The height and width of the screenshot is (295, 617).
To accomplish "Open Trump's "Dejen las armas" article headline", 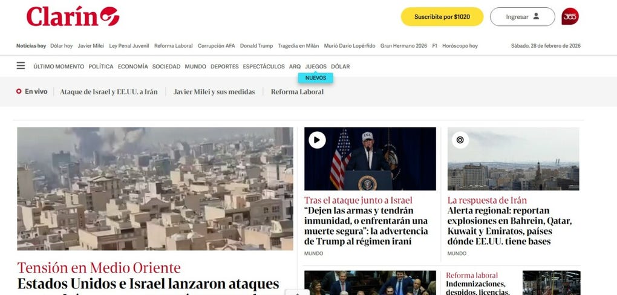I will point(366,226).
